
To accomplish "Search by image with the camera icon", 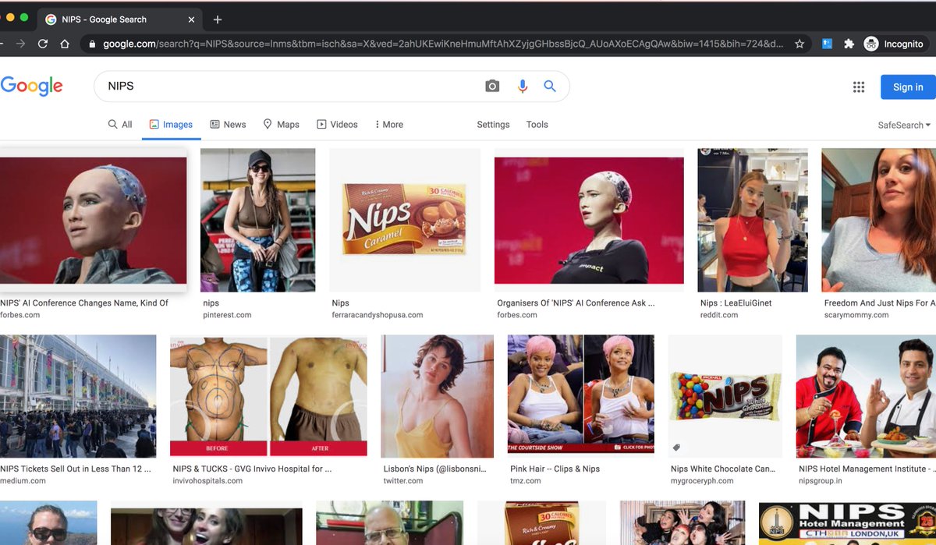I will [x=492, y=87].
